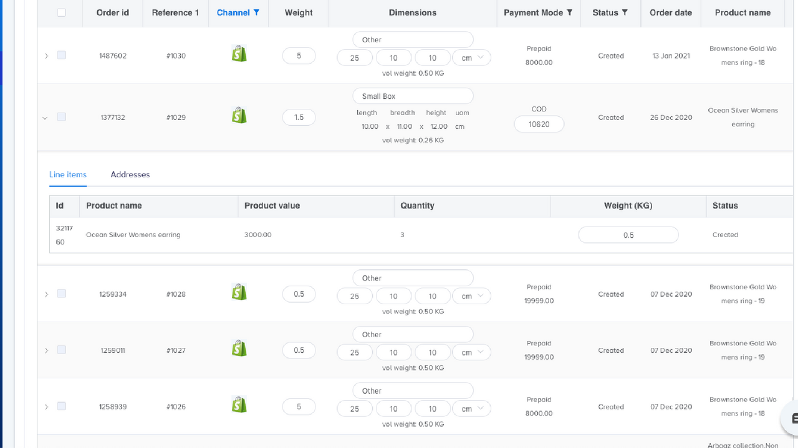Select the Line items tab

click(x=68, y=174)
